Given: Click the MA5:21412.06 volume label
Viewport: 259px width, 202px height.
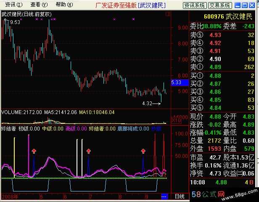Looking at the screenshot, I should pos(61,112).
